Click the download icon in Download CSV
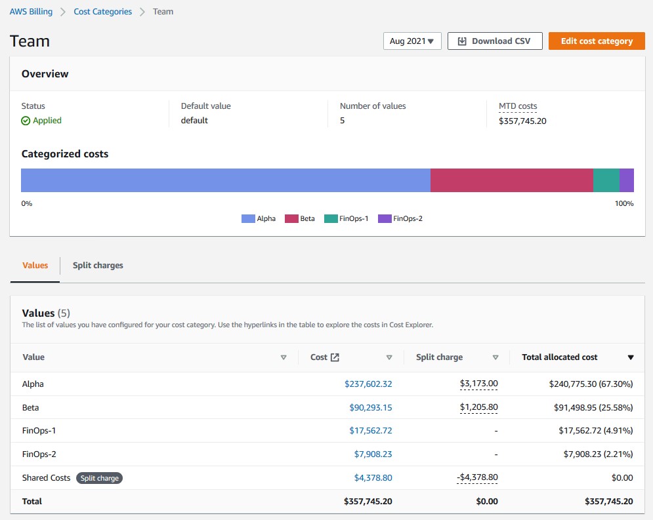The width and height of the screenshot is (653, 520). coord(460,41)
